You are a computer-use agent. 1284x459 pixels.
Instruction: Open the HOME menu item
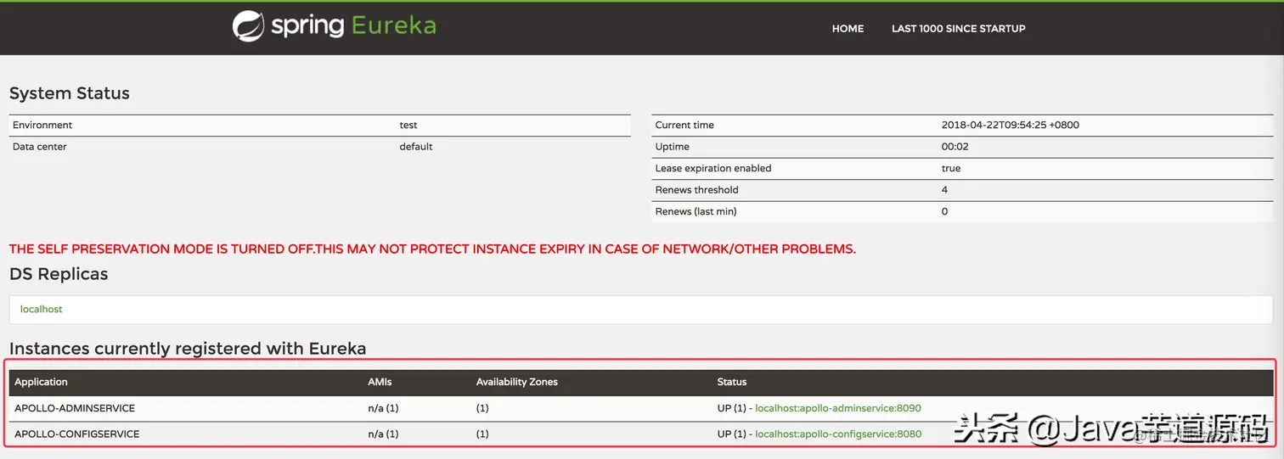[x=848, y=28]
